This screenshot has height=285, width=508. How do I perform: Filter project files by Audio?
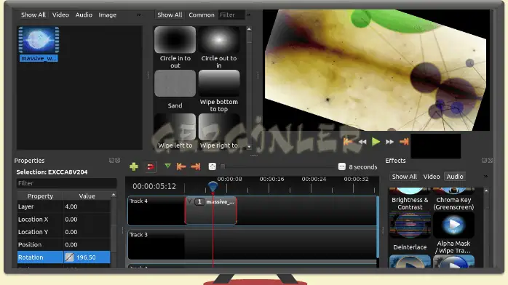click(x=84, y=15)
